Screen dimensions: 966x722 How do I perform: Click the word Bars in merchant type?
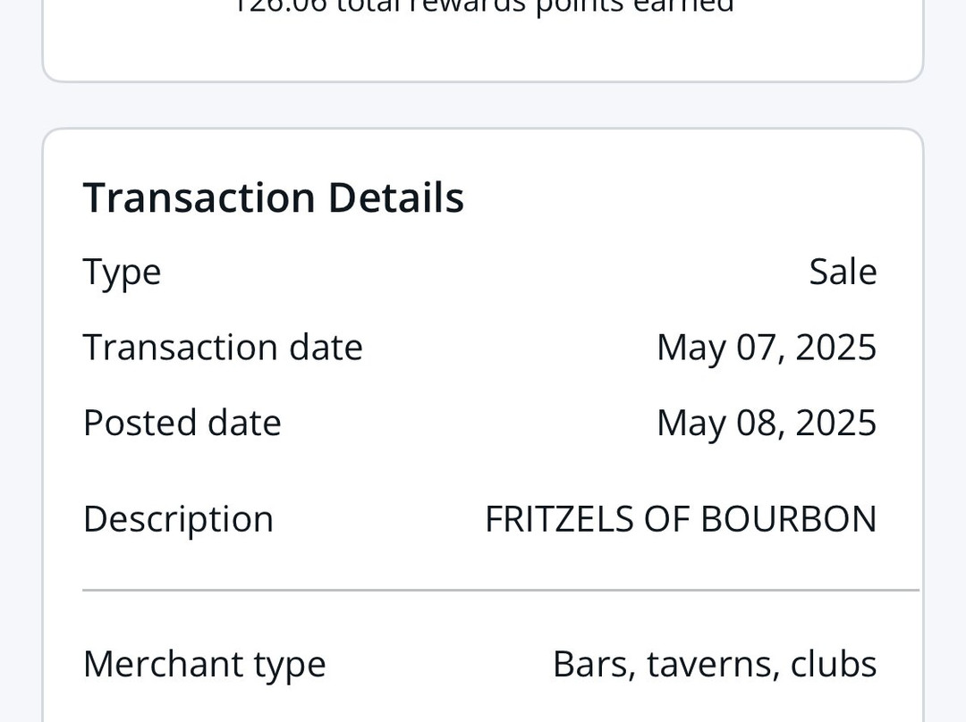click(x=591, y=664)
